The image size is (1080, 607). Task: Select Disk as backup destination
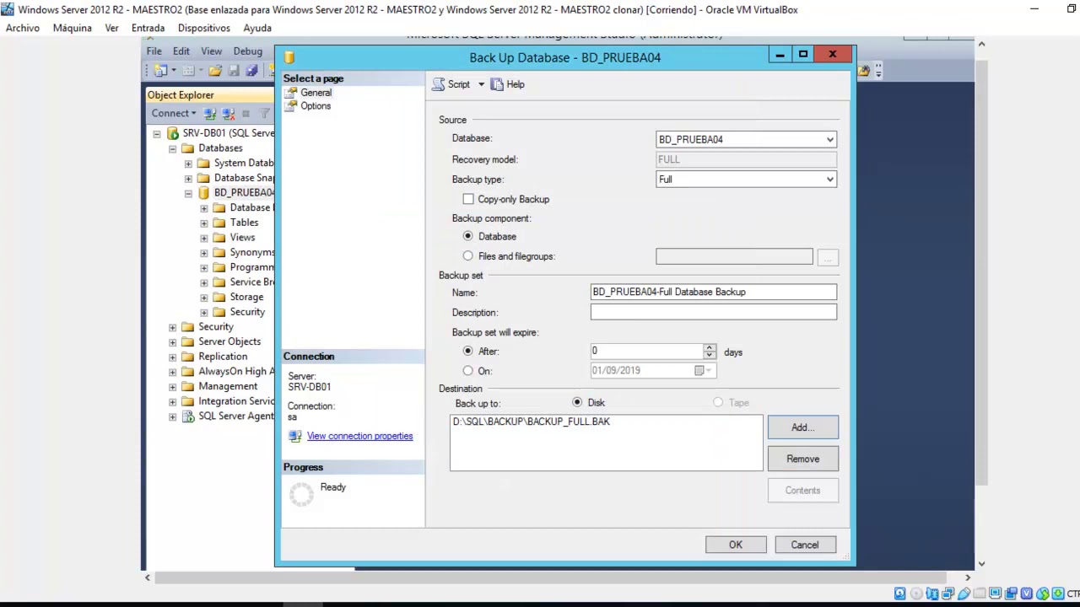click(577, 402)
